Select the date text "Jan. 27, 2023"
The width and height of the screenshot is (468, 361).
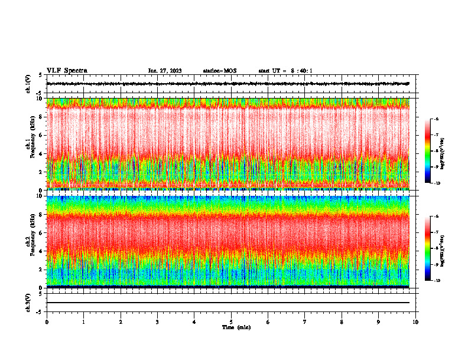(x=165, y=71)
